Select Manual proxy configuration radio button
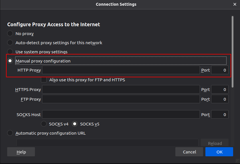Viewport: 240px width, 164px height. pyautogui.click(x=10, y=61)
